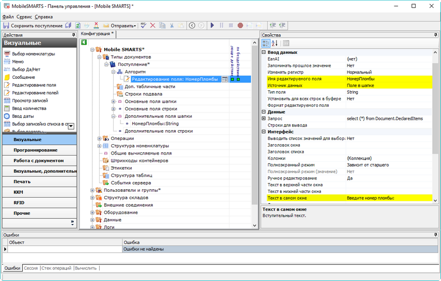Select the Ввод количества action
Image resolution: width=441 pixels, height=281 pixels.
tap(29, 108)
